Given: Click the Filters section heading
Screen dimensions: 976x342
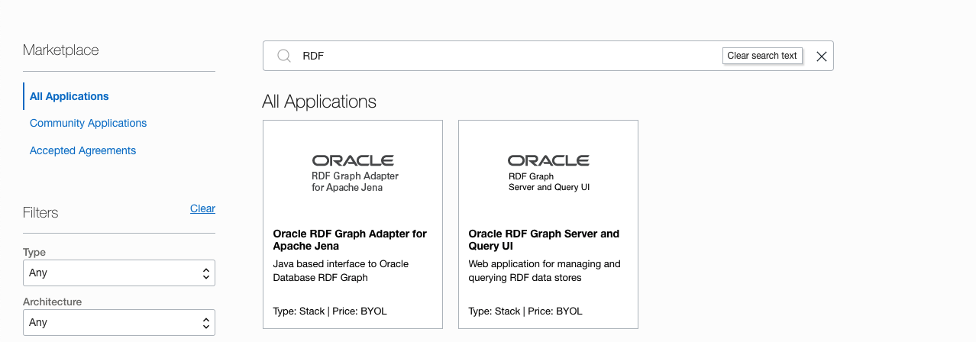Looking at the screenshot, I should (40, 212).
